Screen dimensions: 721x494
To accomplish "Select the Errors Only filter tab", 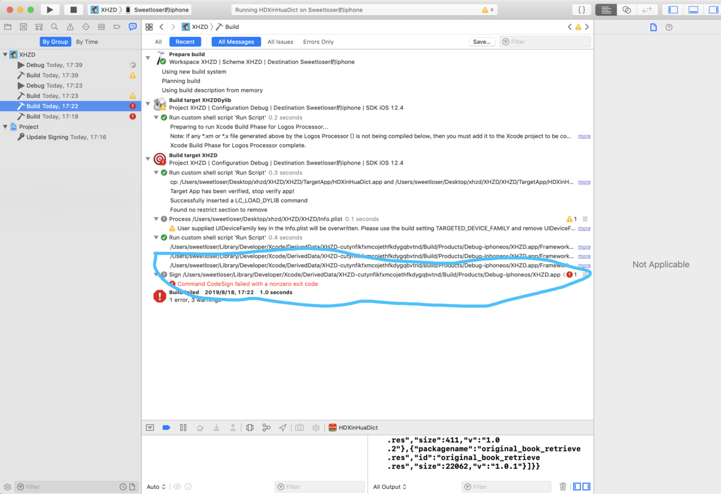I will 318,42.
